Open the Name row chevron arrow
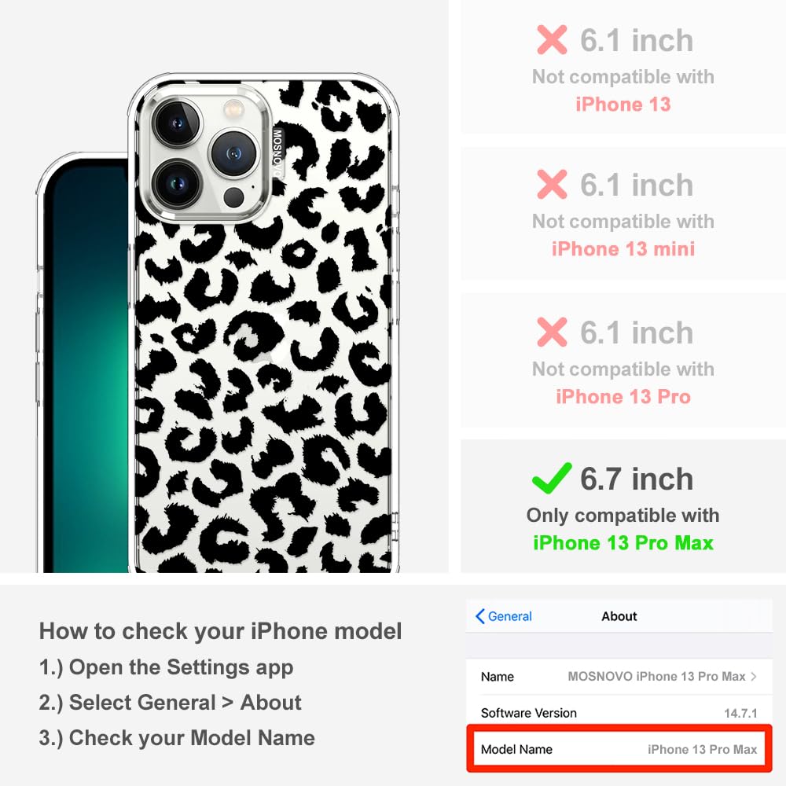 coord(754,676)
